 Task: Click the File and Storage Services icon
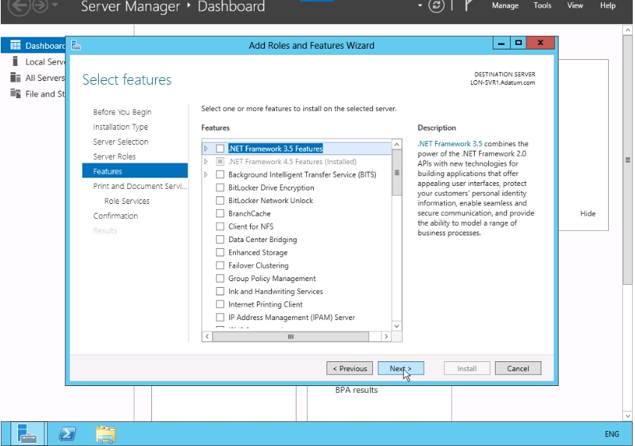(15, 94)
